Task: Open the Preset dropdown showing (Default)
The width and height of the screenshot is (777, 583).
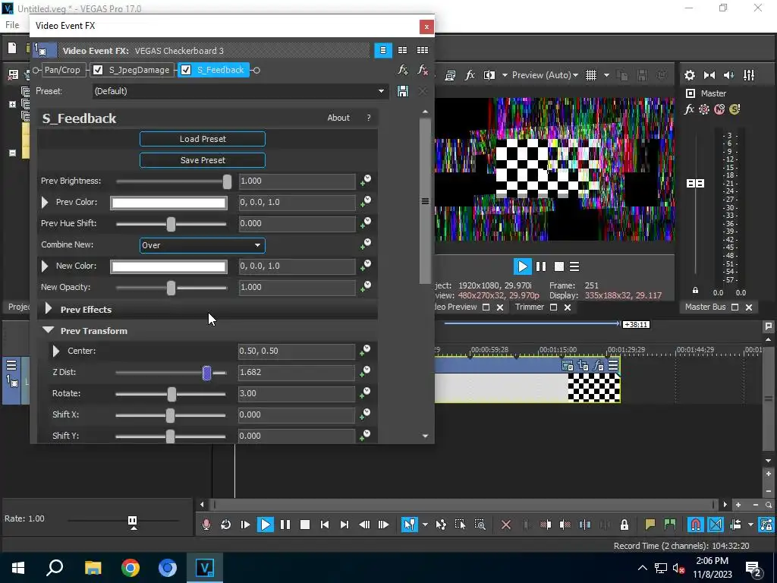Action: tap(240, 91)
